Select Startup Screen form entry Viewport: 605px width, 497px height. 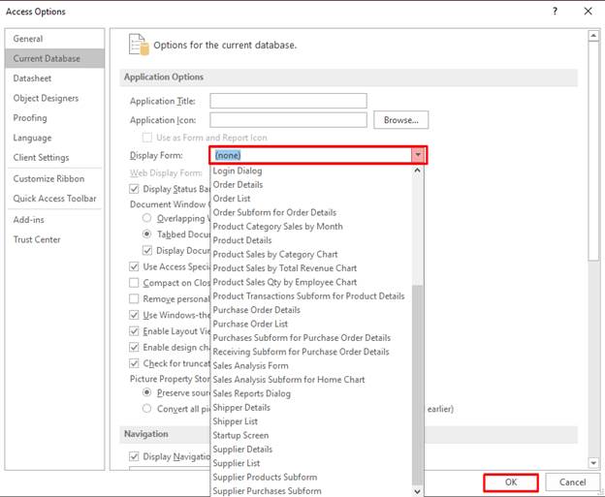[x=311, y=435]
